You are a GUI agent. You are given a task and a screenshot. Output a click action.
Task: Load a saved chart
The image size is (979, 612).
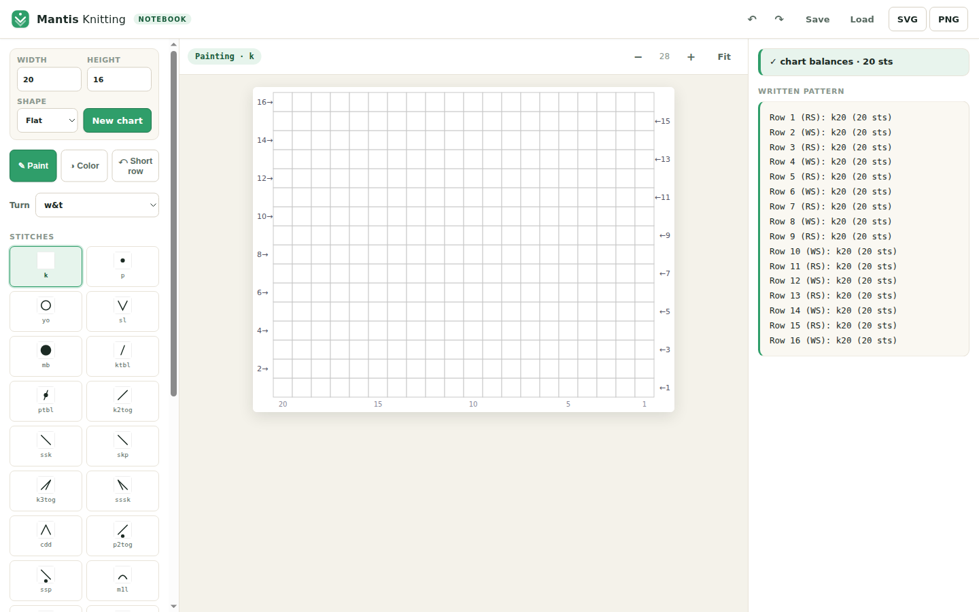pos(862,19)
